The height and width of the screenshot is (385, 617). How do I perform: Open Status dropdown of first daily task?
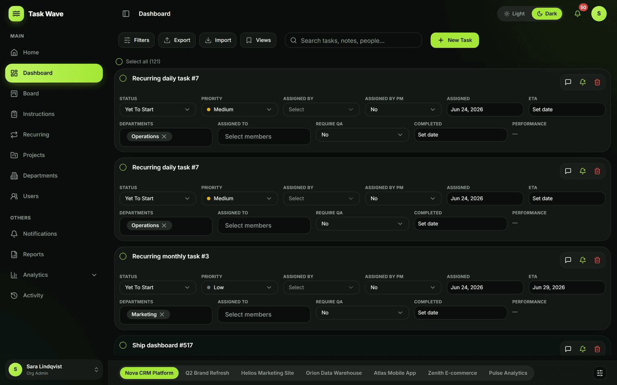(157, 109)
